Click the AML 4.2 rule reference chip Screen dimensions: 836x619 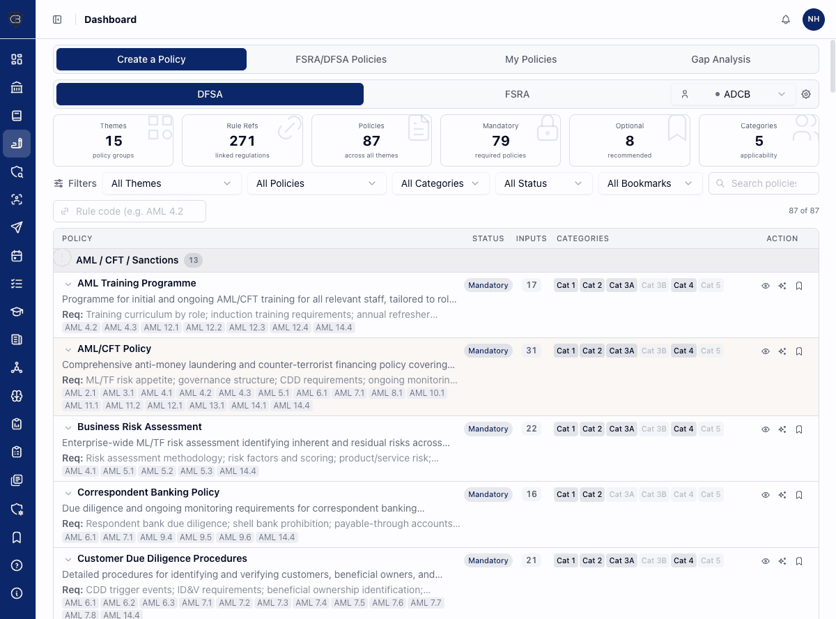[x=81, y=327]
